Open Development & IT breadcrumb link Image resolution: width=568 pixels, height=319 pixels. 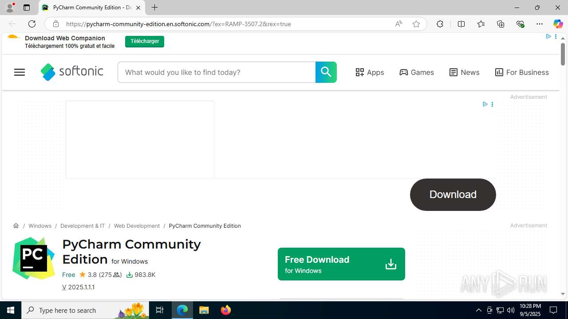83,226
